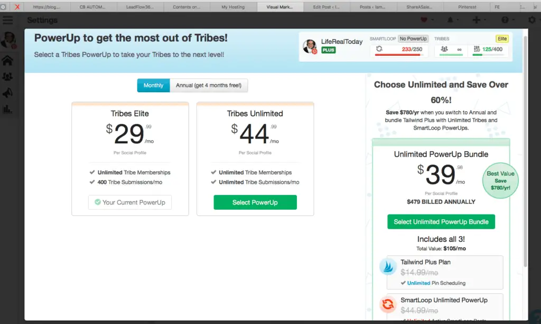This screenshot has width=541, height=324.
Task: Click the tribe submissions icon beside 125/400
Action: (x=477, y=49)
